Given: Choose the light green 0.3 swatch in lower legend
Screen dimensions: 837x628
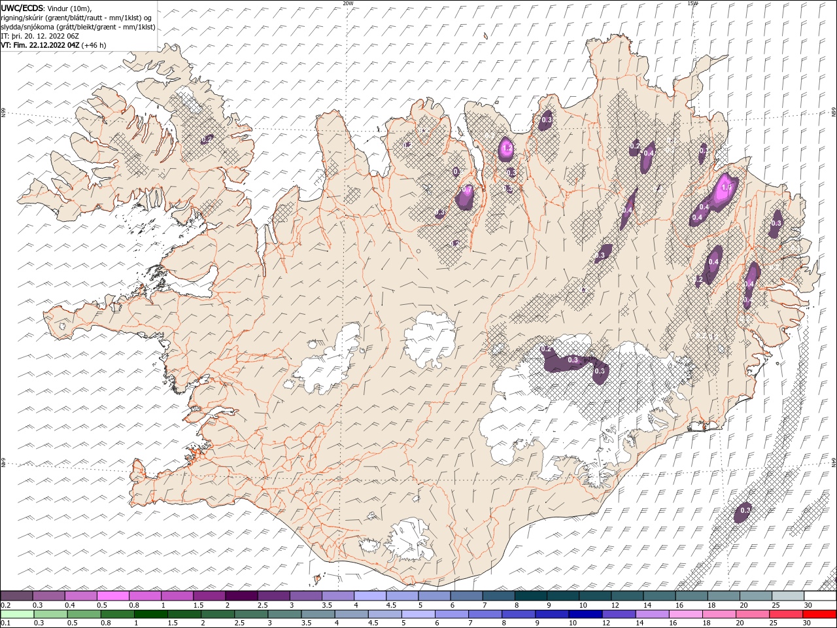Looking at the screenshot, I should [x=50, y=614].
